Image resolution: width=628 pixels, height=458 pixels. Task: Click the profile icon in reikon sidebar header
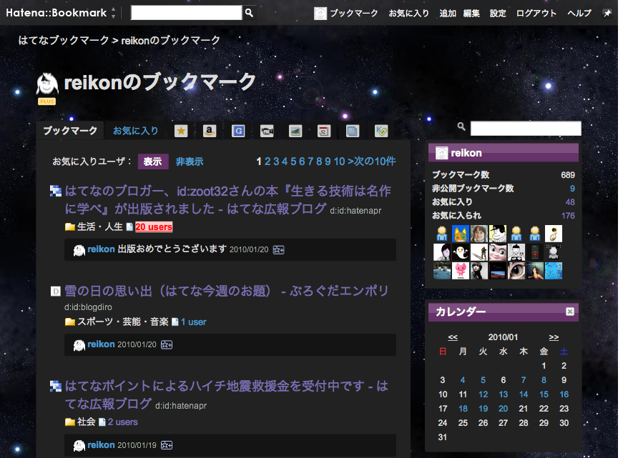tap(441, 153)
